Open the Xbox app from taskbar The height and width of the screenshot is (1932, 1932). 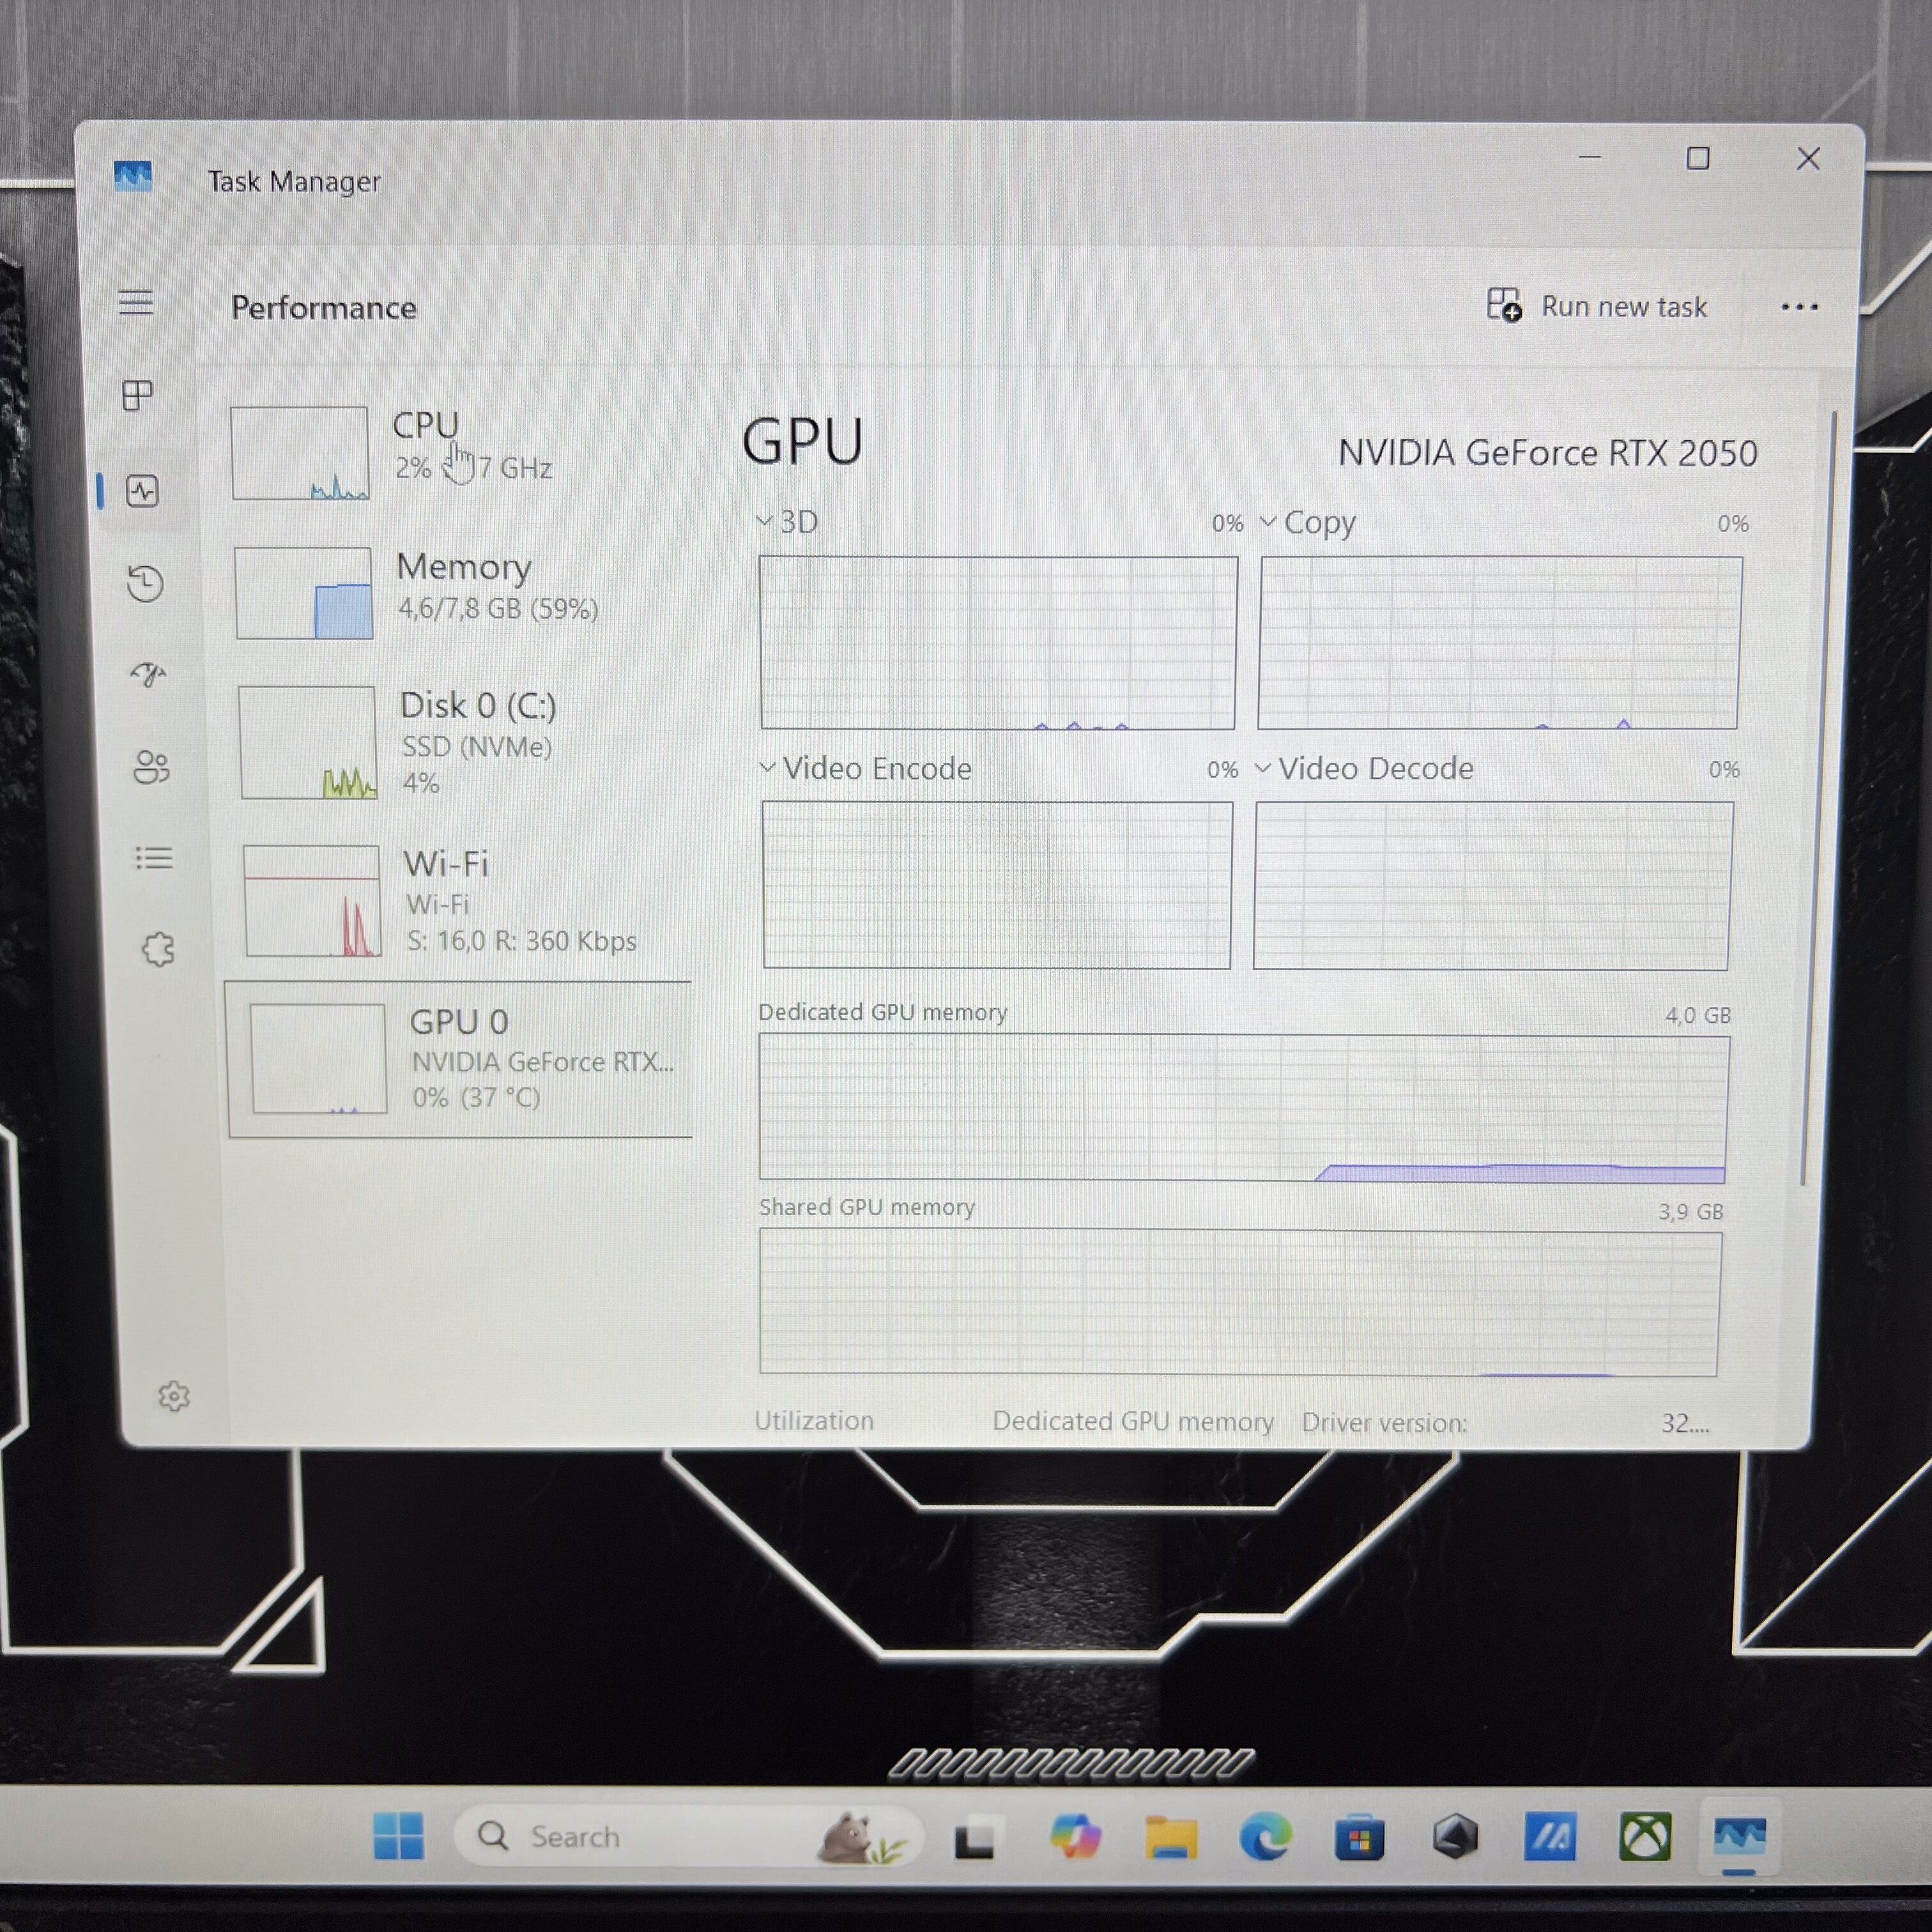pos(1644,1837)
